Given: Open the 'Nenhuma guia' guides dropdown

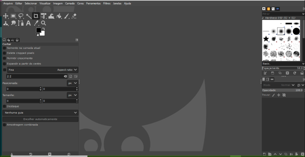Looking at the screenshot, I should coord(40,113).
